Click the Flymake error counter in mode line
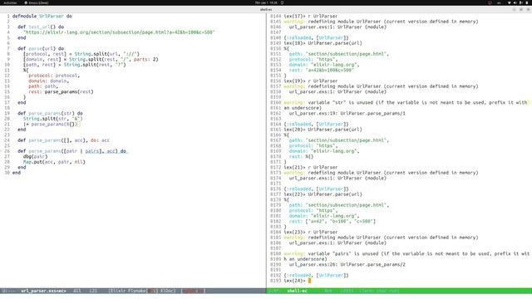The width and height of the screenshot is (532, 299). pos(152,291)
